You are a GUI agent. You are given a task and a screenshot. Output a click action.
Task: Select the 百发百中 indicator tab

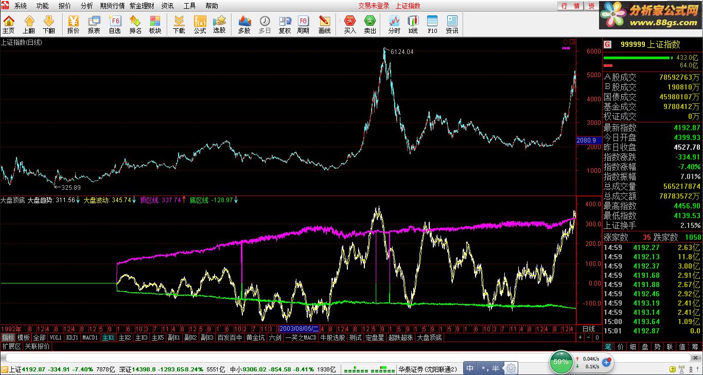[x=230, y=337]
